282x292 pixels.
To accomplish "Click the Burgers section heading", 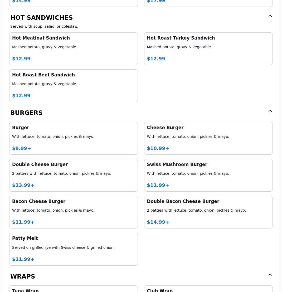I will pos(26,113).
